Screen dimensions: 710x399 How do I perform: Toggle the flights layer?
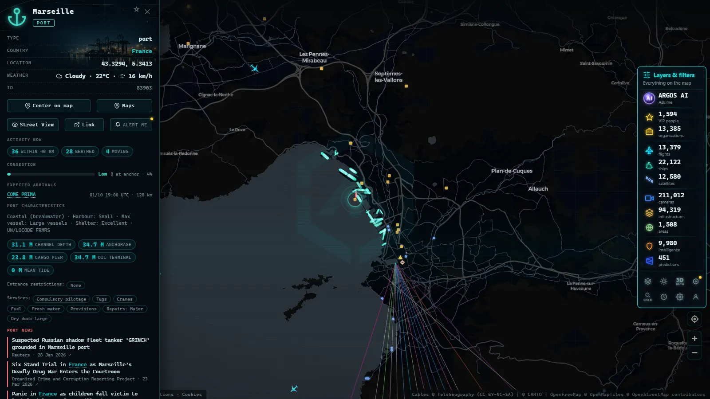pyautogui.click(x=671, y=150)
